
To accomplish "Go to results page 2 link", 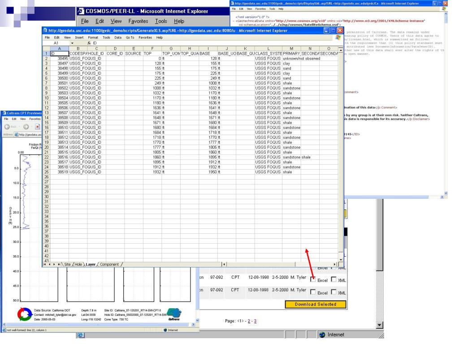I will coord(249,321).
